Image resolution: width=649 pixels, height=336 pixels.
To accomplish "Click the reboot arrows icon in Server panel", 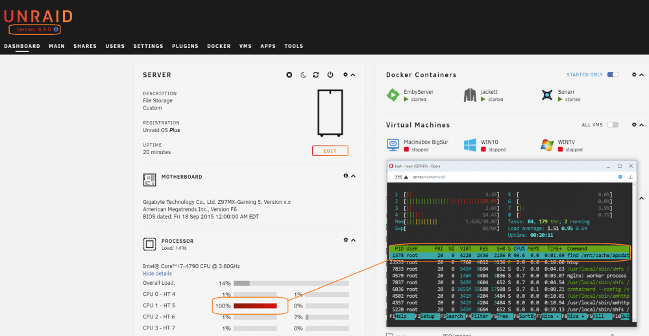I will point(316,74).
